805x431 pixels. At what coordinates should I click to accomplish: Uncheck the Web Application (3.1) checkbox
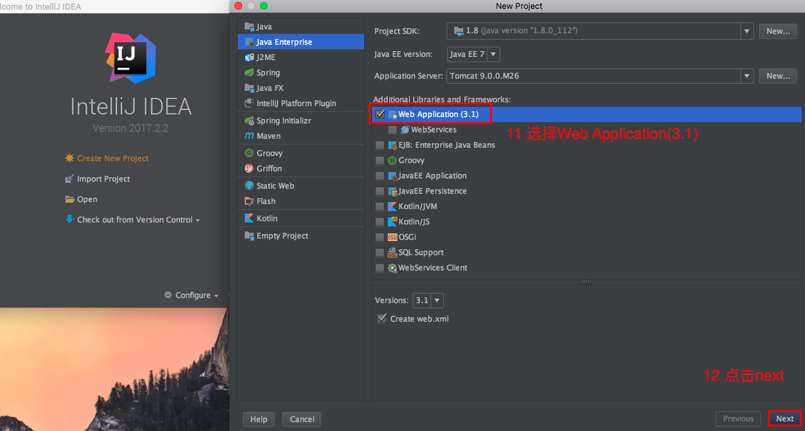380,114
